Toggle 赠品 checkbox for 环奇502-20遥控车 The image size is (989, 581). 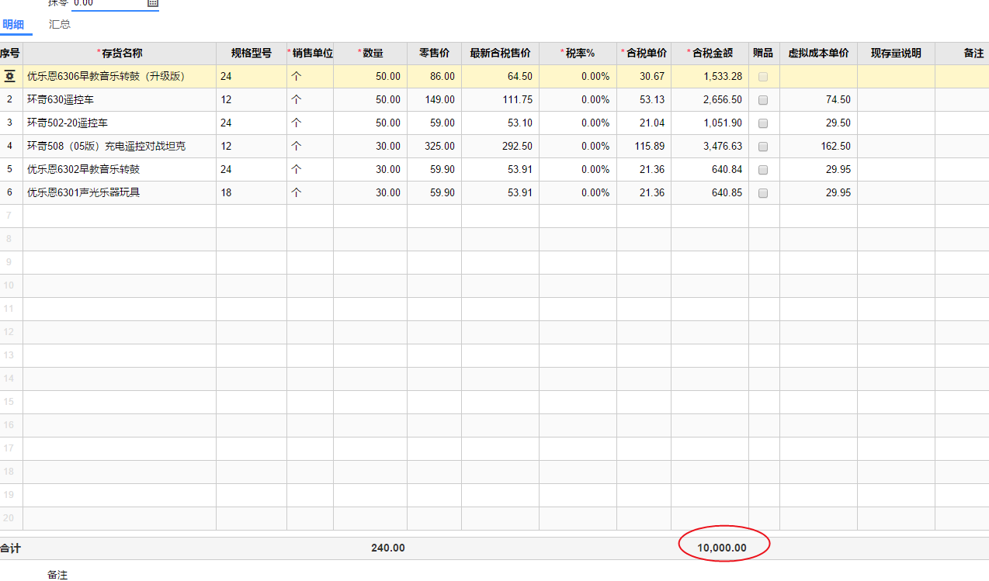[x=763, y=123]
